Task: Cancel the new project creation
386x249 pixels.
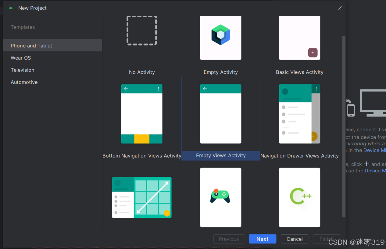Action: [x=294, y=239]
